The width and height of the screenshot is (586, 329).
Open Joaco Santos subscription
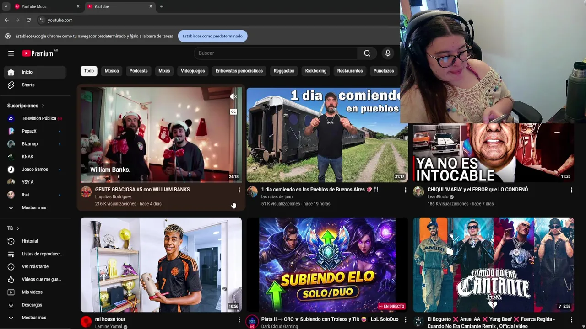click(x=35, y=169)
